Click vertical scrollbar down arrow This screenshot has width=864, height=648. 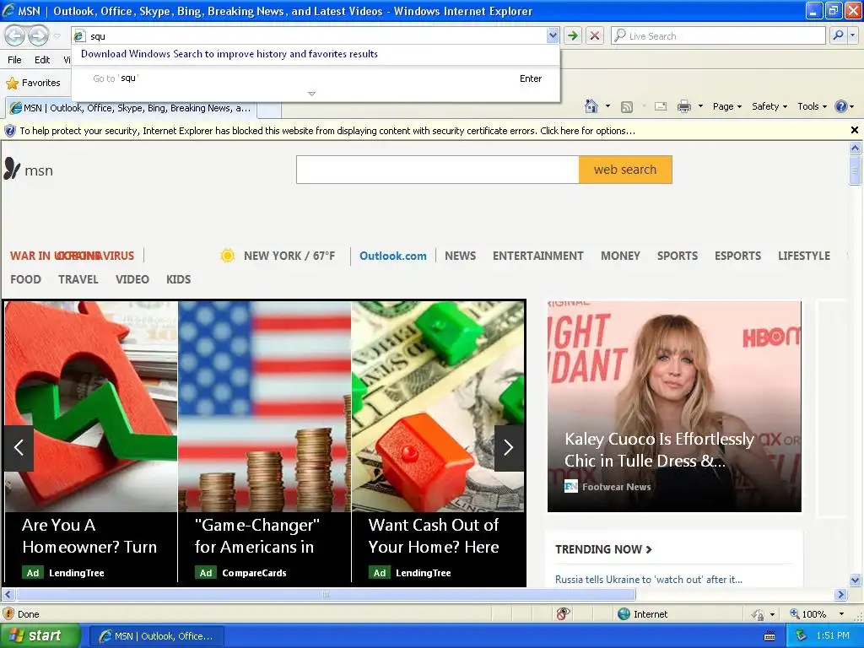tap(856, 580)
